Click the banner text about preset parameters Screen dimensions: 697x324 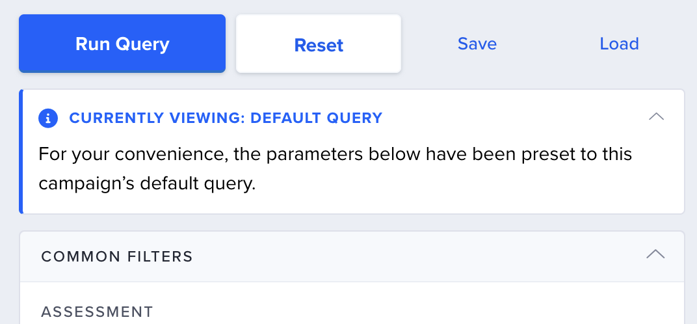coord(335,169)
